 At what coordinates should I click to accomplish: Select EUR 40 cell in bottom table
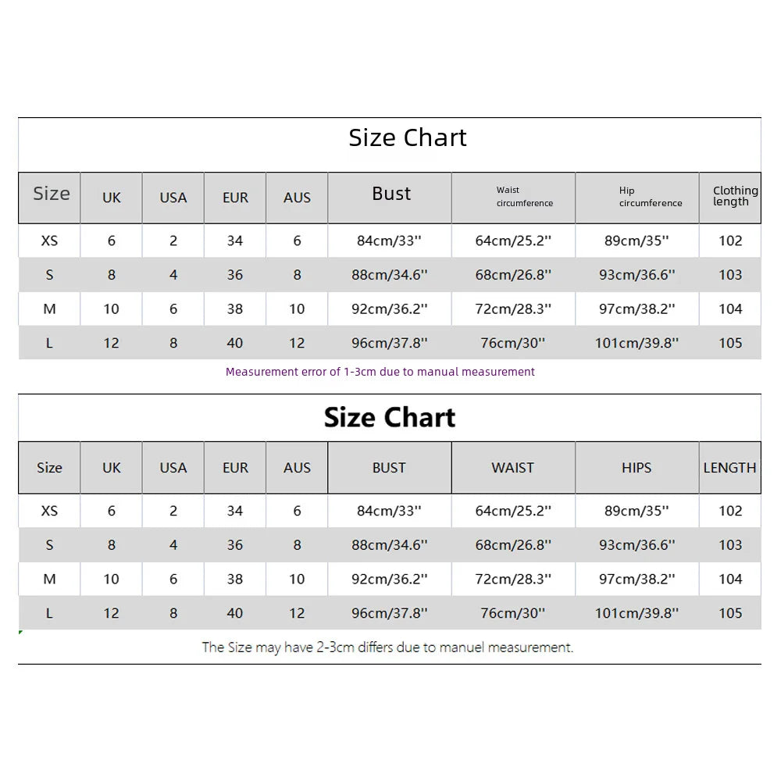235,613
